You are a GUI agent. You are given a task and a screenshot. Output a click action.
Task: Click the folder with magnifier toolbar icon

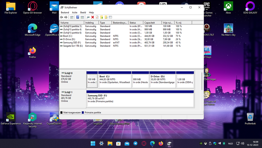(x=106, y=17)
